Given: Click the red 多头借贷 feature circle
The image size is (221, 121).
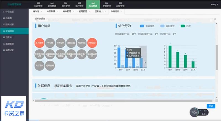Looking at the screenshot, I should coord(40,43).
